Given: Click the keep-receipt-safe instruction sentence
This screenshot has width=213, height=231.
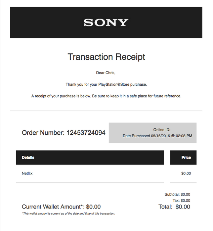Looking at the screenshot, I should tap(106, 96).
